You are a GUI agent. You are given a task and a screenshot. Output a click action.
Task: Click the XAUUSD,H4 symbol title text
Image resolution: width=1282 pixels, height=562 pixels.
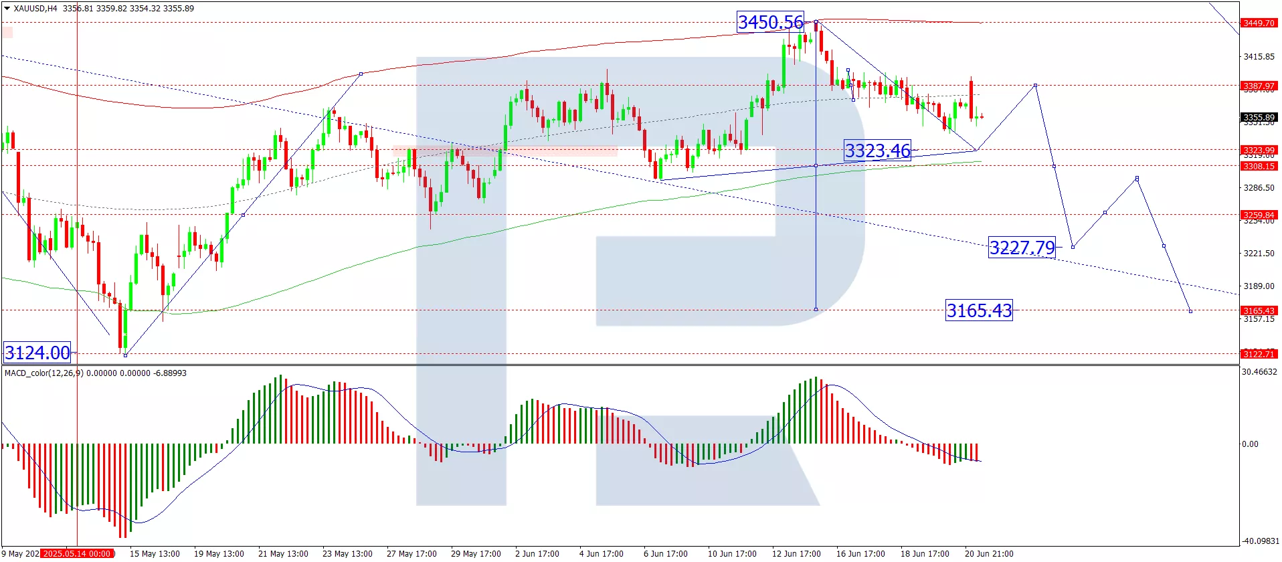(x=35, y=9)
